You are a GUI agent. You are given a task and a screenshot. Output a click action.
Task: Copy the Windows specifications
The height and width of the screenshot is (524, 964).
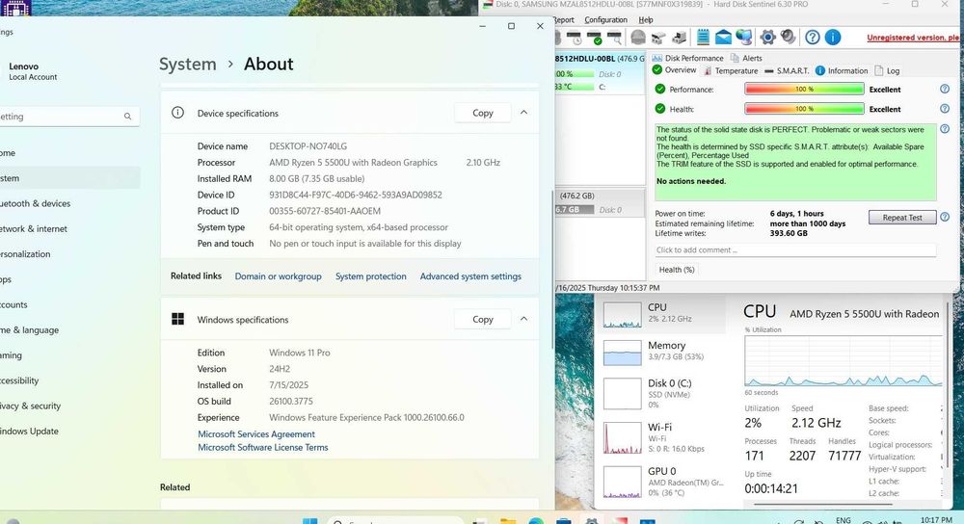click(483, 319)
